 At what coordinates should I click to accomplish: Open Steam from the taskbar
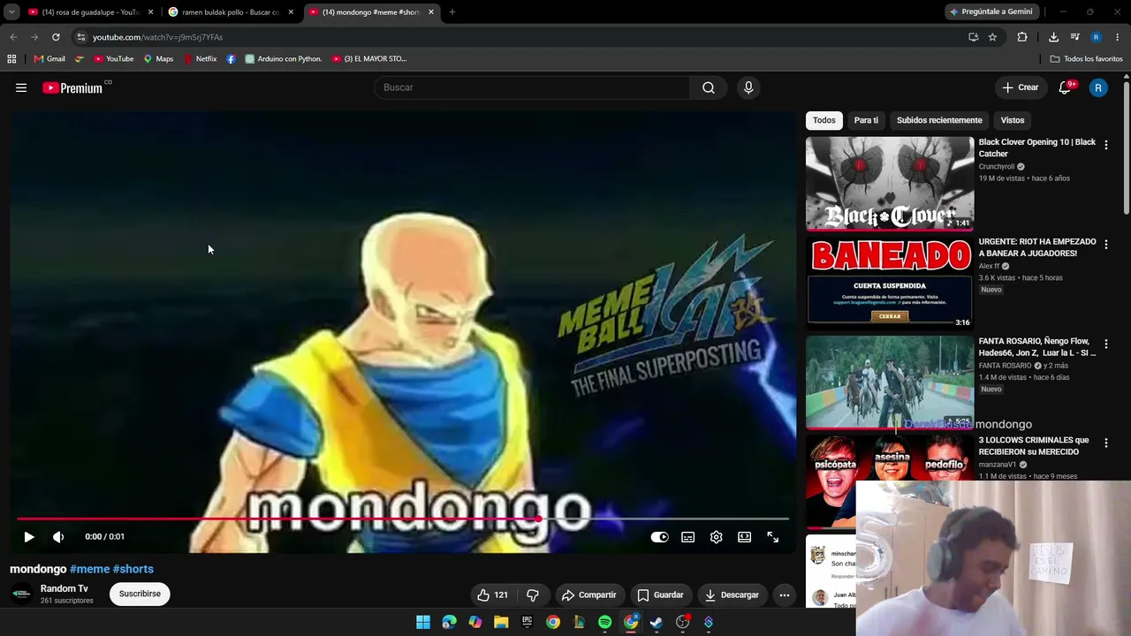pyautogui.click(x=657, y=622)
